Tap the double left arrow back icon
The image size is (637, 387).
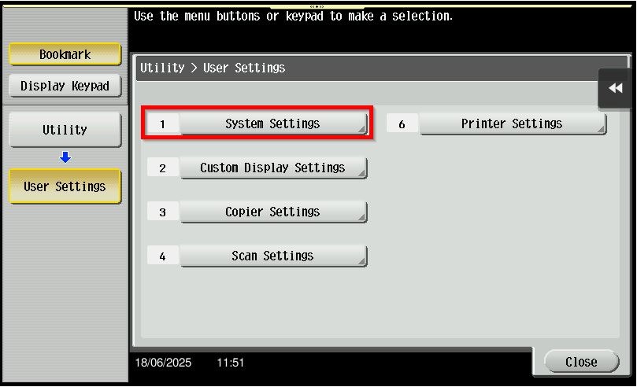(x=616, y=88)
